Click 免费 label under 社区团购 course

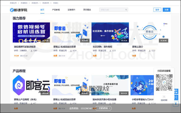(x=95, y=56)
